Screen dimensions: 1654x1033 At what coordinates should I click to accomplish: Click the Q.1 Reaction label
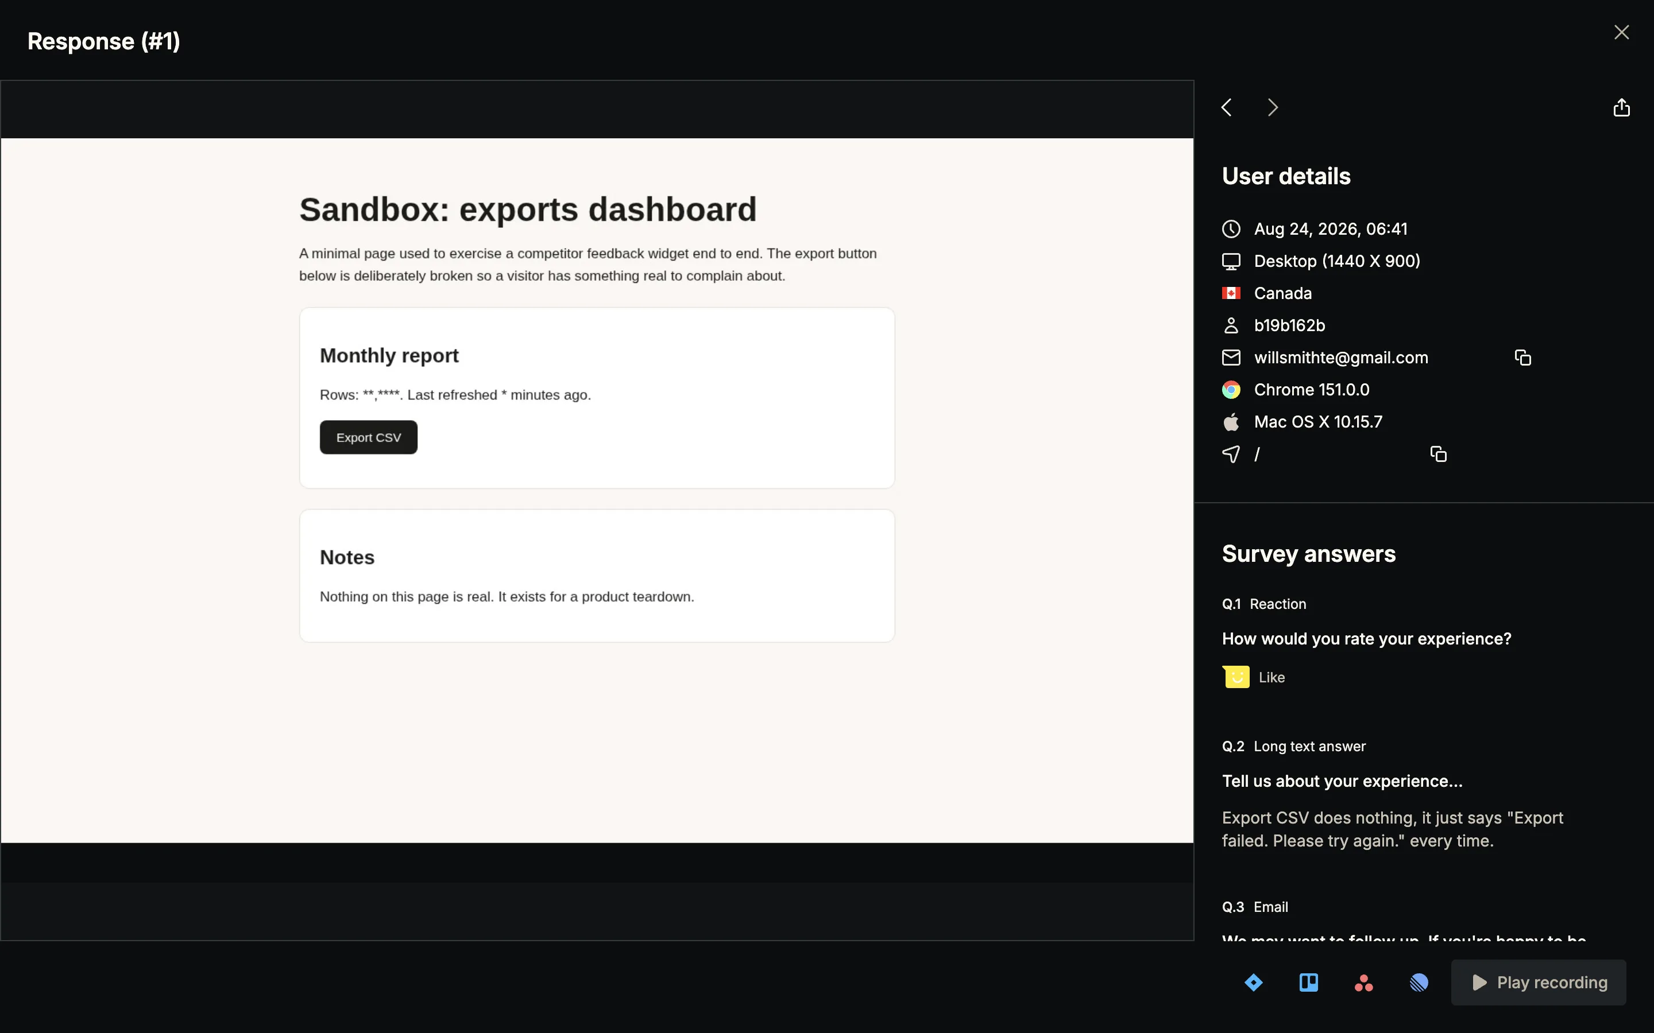pyautogui.click(x=1263, y=604)
